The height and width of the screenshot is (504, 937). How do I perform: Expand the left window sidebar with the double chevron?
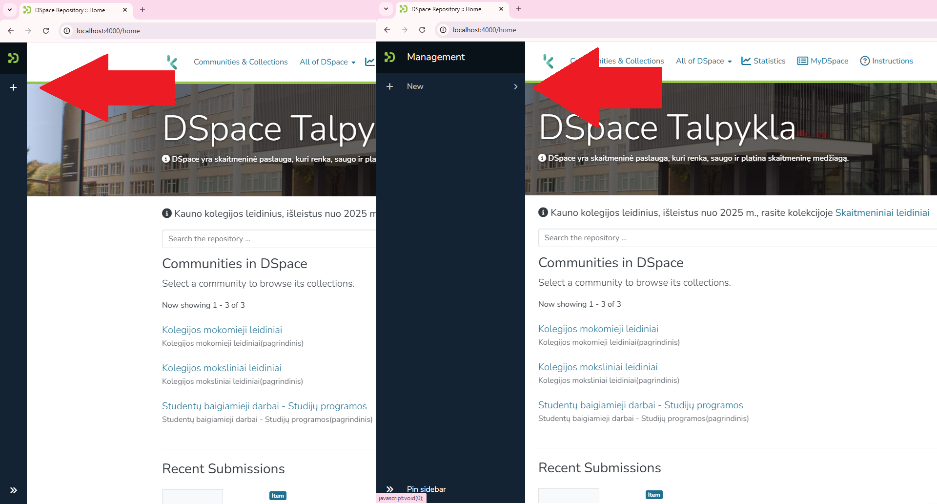pyautogui.click(x=13, y=490)
